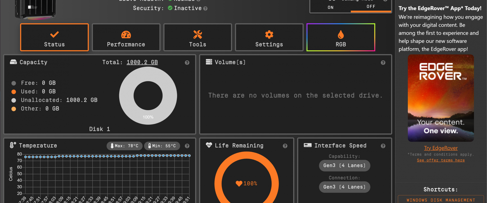Screen dimensions: 487x203
Task: Click the 'Shortcuts:' heading
Action: pyautogui.click(x=441, y=189)
